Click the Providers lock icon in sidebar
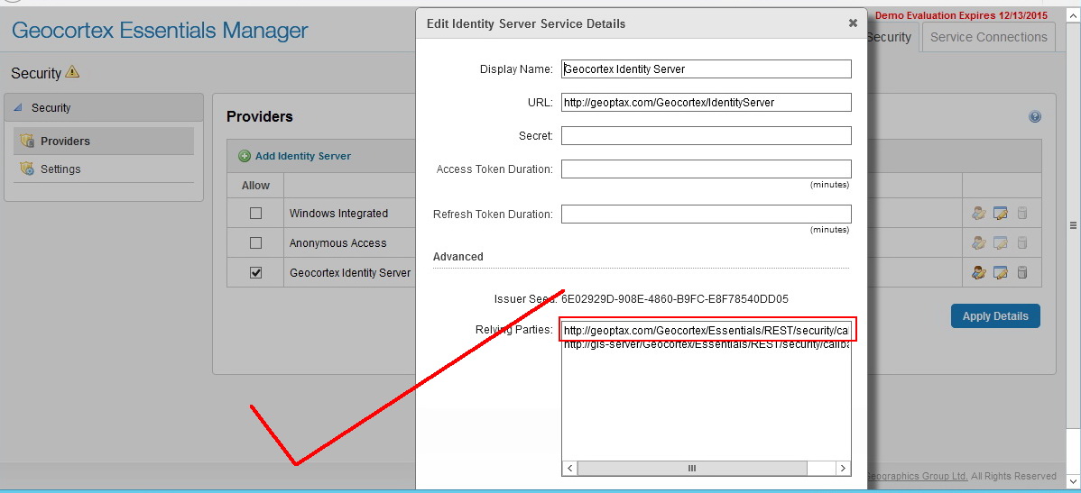This screenshot has height=493, width=1081. point(27,142)
